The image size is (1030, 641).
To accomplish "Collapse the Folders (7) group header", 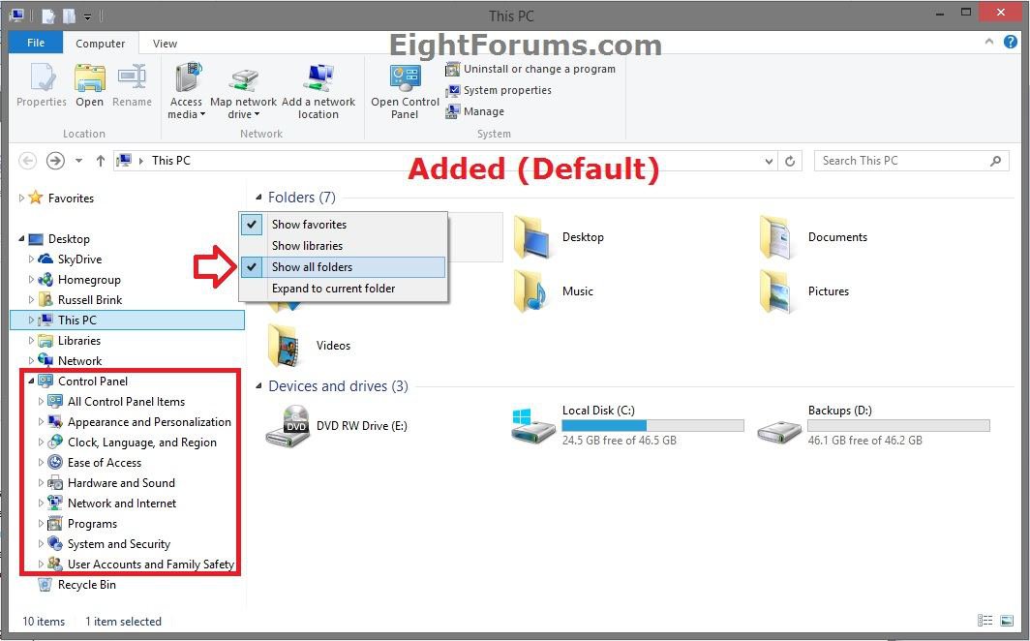I will [258, 197].
